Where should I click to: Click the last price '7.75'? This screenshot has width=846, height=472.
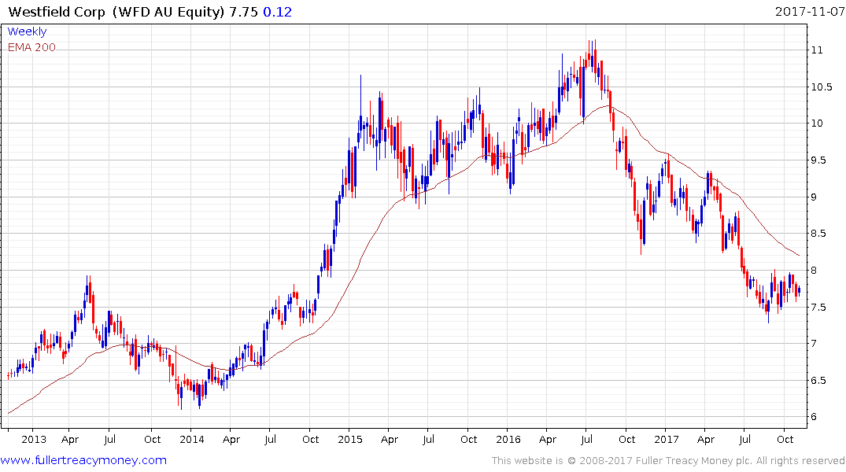243,12
